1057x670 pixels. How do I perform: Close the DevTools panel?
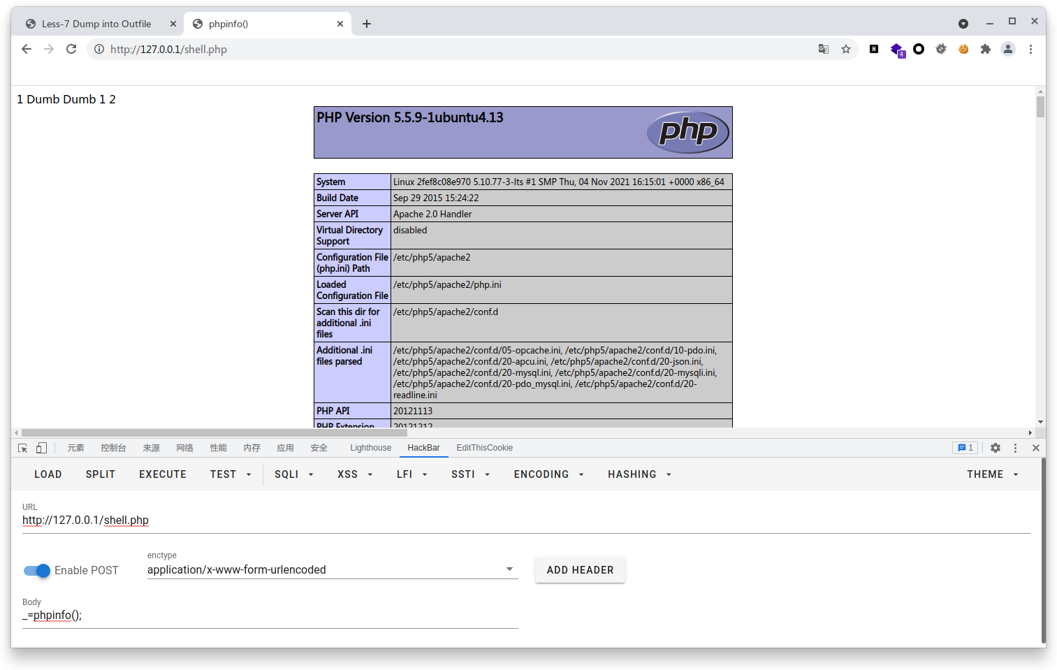[1036, 448]
